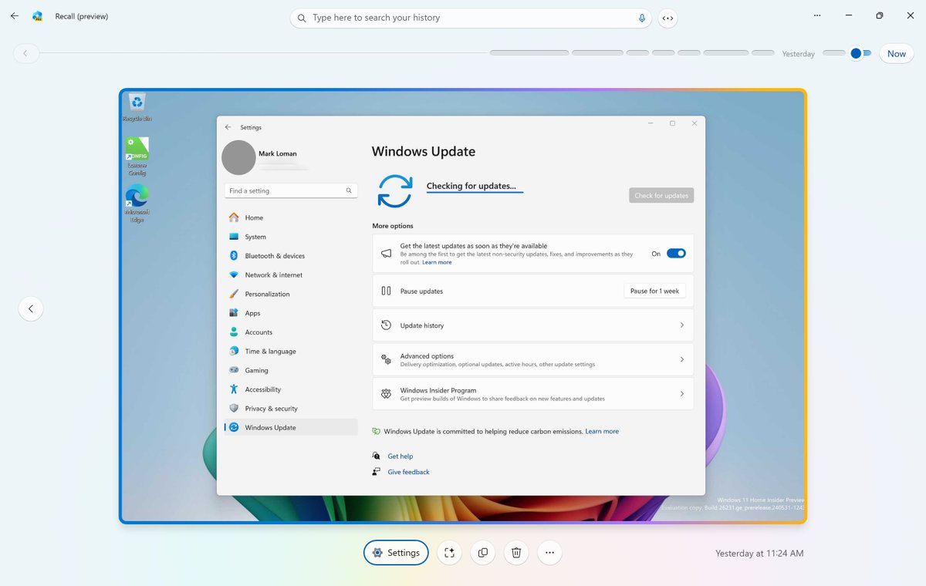
Task: Click the 'Yesterday at 11:24 AM' timestamp
Action: click(759, 554)
